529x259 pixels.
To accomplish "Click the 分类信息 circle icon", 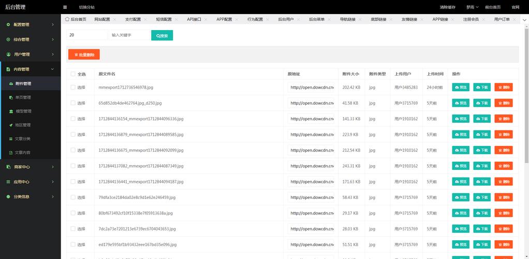I will pyautogui.click(x=8, y=196).
